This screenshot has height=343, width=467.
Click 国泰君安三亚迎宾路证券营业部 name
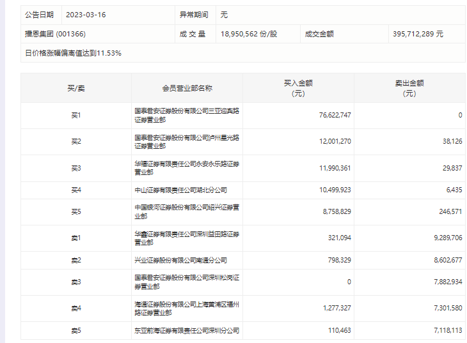point(187,116)
